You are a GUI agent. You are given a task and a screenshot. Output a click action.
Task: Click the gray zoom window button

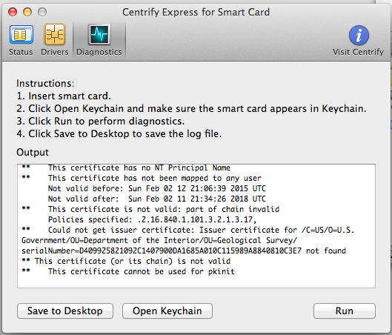pos(42,12)
